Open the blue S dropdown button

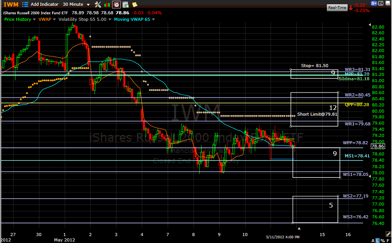coord(374,3)
